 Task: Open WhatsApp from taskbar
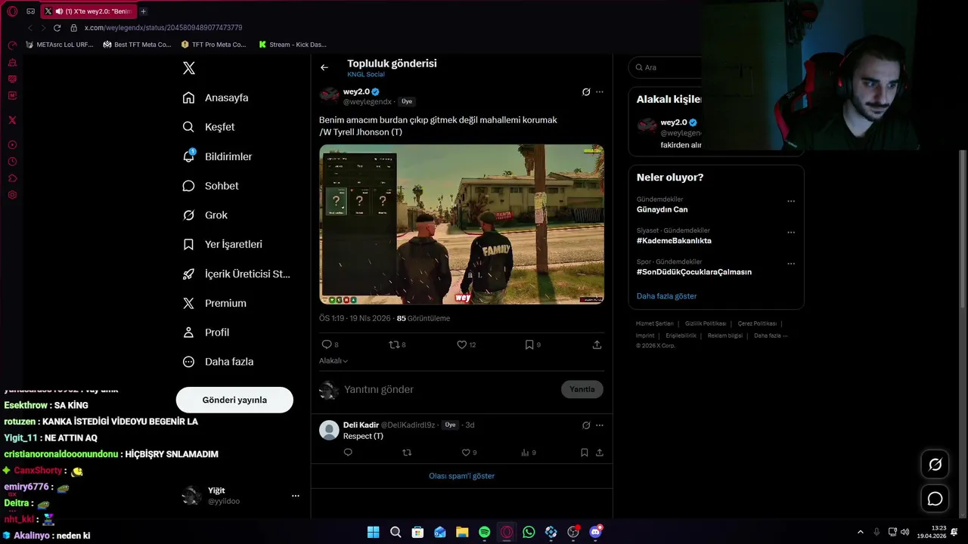529,532
